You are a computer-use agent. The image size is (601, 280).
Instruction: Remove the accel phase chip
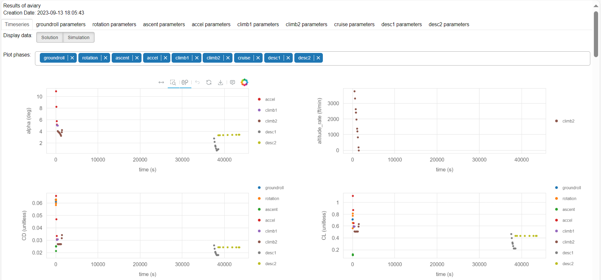pos(165,58)
